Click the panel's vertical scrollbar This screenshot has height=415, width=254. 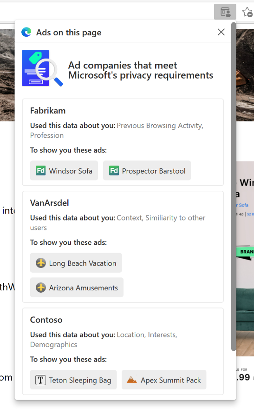tap(234, 187)
